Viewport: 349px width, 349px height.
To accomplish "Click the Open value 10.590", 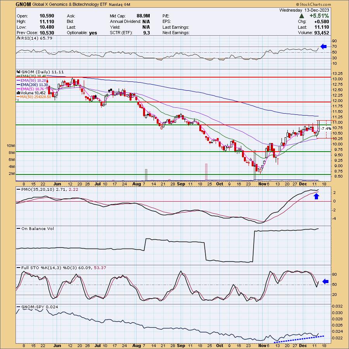I will point(47,16).
